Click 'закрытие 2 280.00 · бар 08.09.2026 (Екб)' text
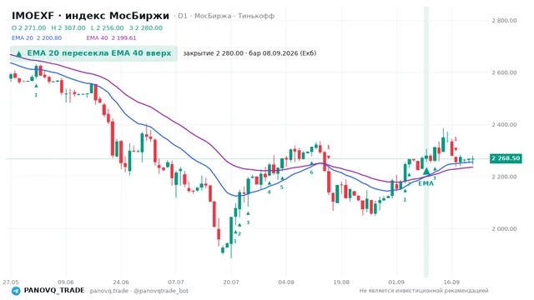This screenshot has width=534, height=300. click(x=249, y=53)
